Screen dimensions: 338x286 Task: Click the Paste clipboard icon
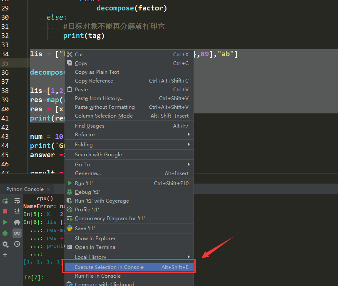tap(70, 89)
